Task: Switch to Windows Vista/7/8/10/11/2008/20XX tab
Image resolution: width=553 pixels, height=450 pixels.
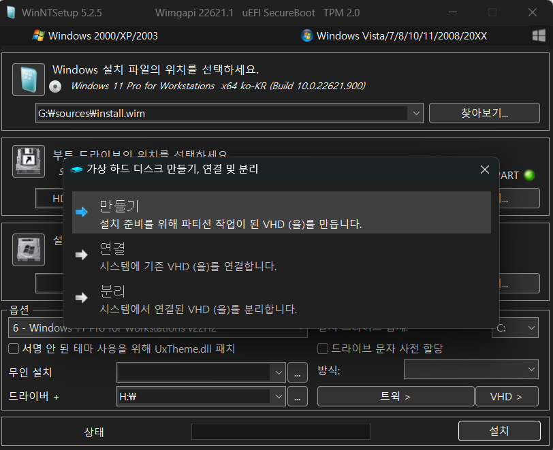Action: point(394,35)
